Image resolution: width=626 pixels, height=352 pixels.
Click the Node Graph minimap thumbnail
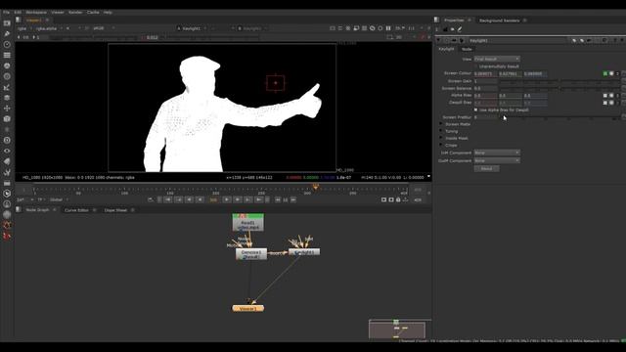coord(397,330)
